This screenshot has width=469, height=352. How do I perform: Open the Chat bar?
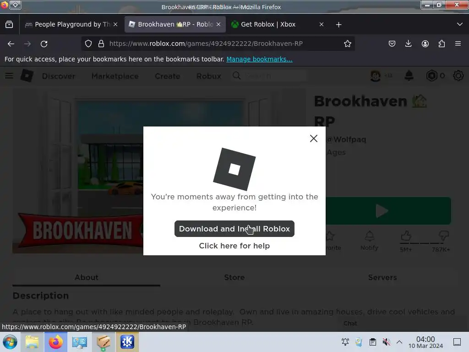click(350, 324)
